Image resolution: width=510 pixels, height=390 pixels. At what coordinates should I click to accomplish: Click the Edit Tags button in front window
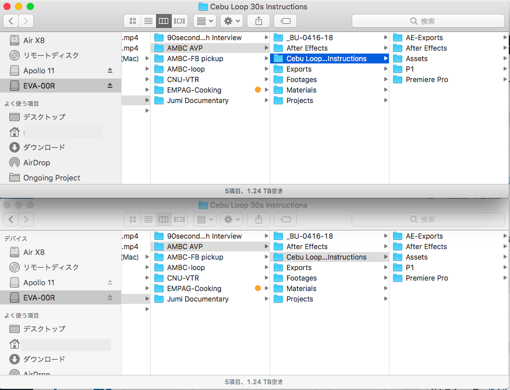click(285, 21)
